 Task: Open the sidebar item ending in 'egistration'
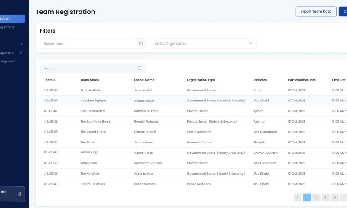tap(8, 27)
